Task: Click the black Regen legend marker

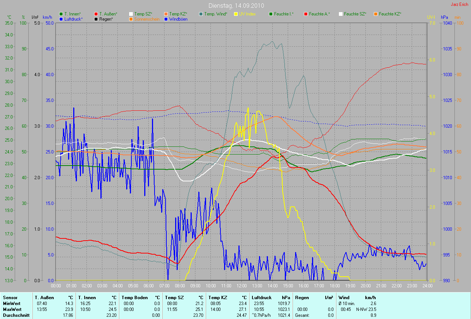Action: tap(96, 19)
